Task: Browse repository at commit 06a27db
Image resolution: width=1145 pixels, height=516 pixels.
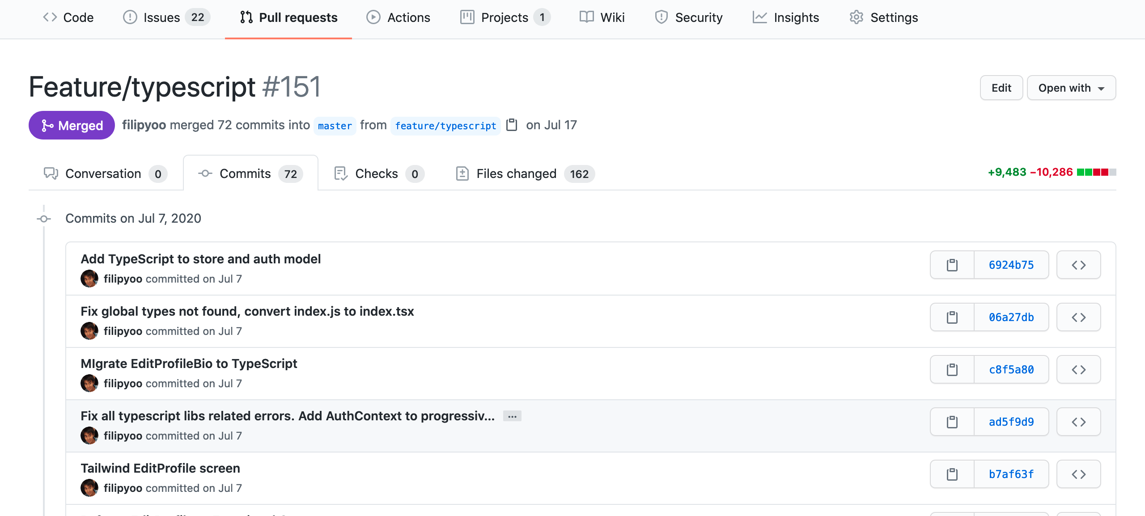Action: 1078,317
